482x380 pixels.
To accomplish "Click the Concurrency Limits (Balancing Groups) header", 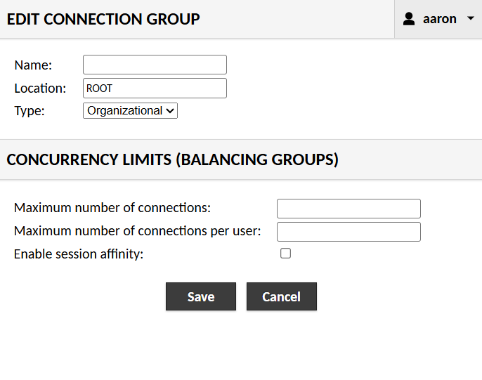I will (172, 160).
